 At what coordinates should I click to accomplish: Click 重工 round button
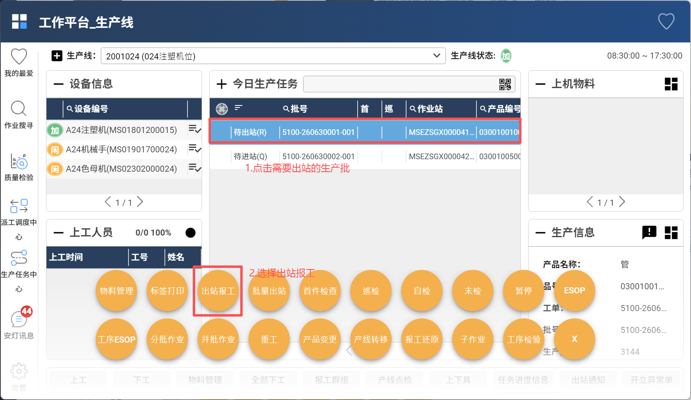tap(269, 339)
